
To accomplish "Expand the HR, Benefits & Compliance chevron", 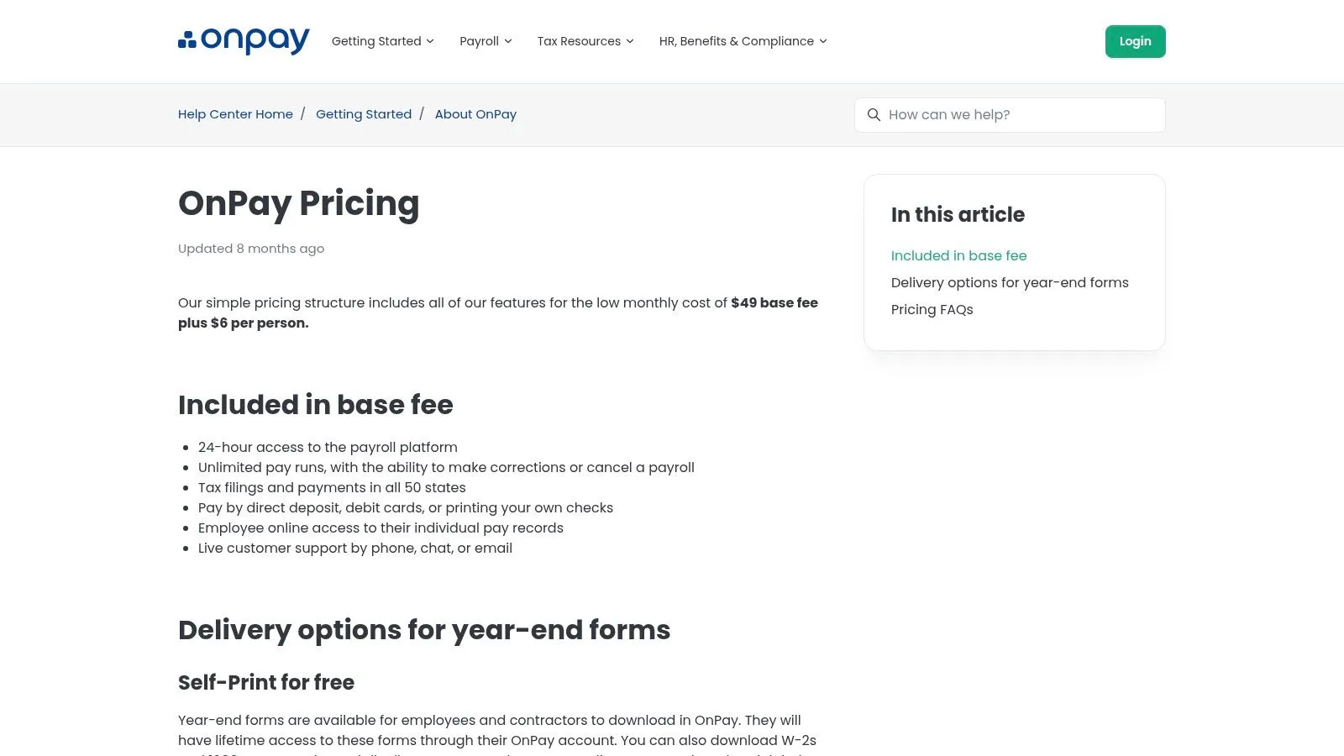I will coord(822,41).
